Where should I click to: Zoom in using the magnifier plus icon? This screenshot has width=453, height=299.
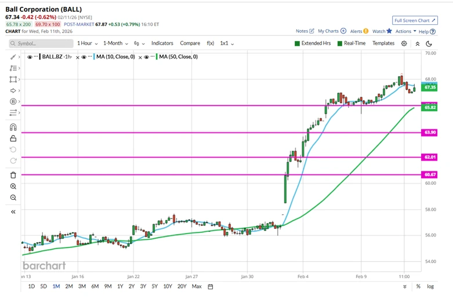pos(13,186)
